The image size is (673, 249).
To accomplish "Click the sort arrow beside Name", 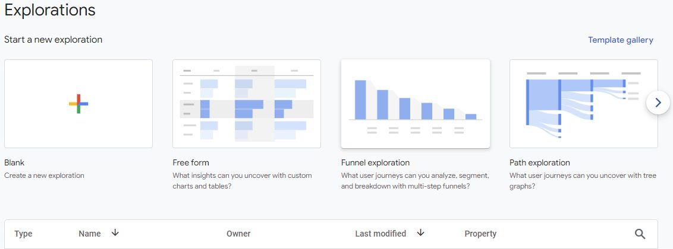I will point(115,233).
